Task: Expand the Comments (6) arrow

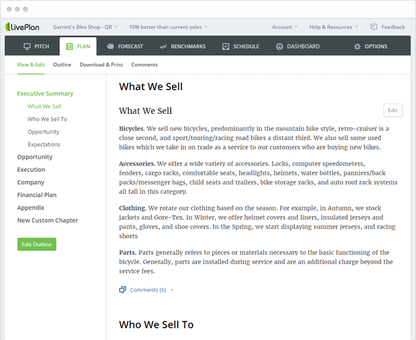Action: pos(171,290)
